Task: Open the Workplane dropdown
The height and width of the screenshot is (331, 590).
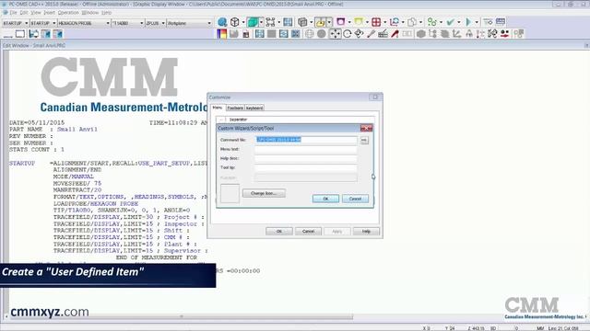Action: coord(209,23)
